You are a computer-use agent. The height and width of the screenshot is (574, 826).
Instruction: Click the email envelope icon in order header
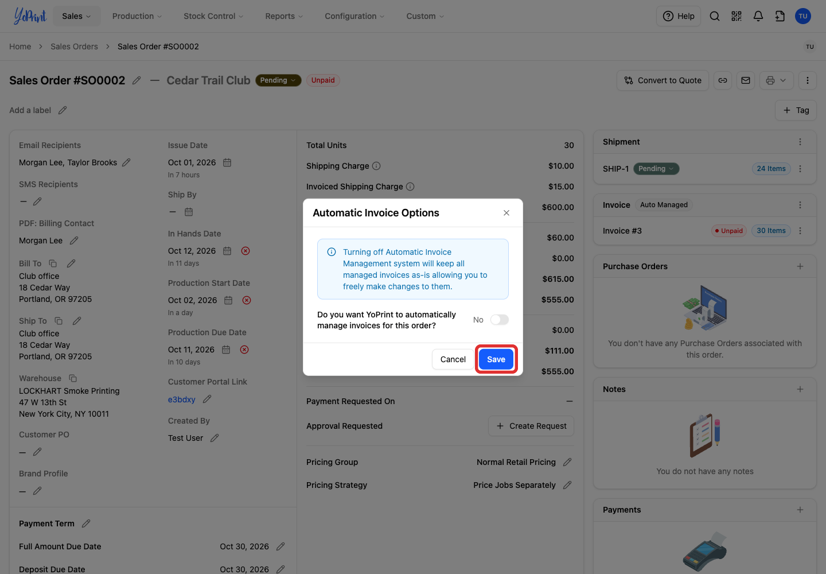click(746, 80)
